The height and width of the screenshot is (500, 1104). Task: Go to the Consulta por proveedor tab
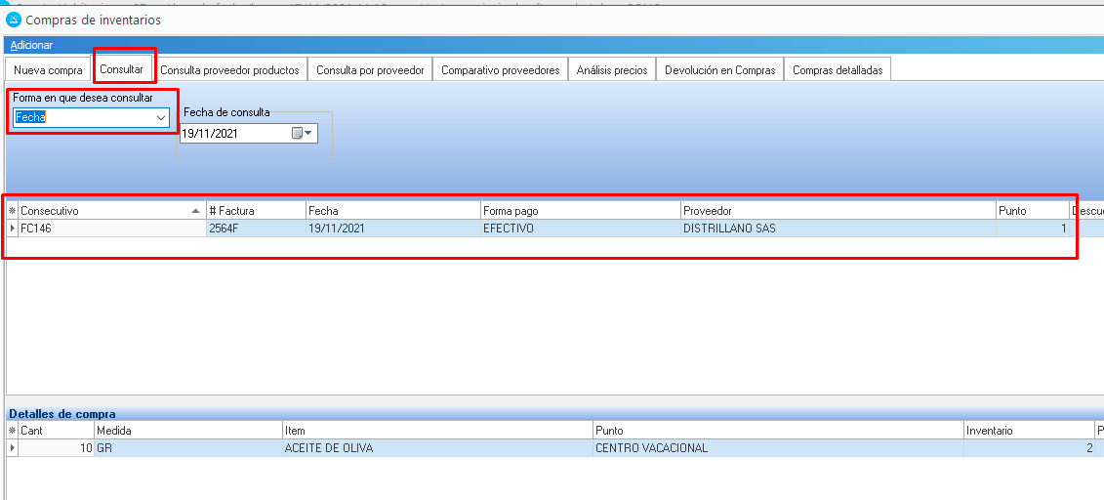[370, 70]
